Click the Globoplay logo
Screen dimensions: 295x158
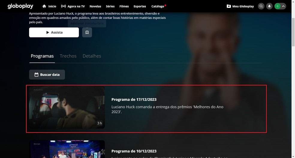[x=20, y=6]
